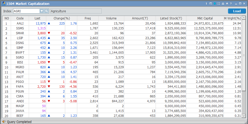Toggle the pin window icon

click(x=215, y=4)
